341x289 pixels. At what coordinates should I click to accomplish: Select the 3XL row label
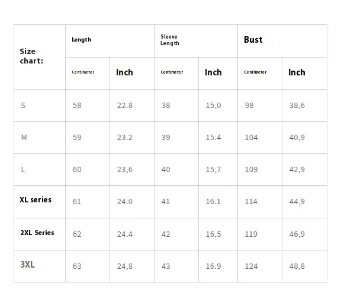[40, 266]
